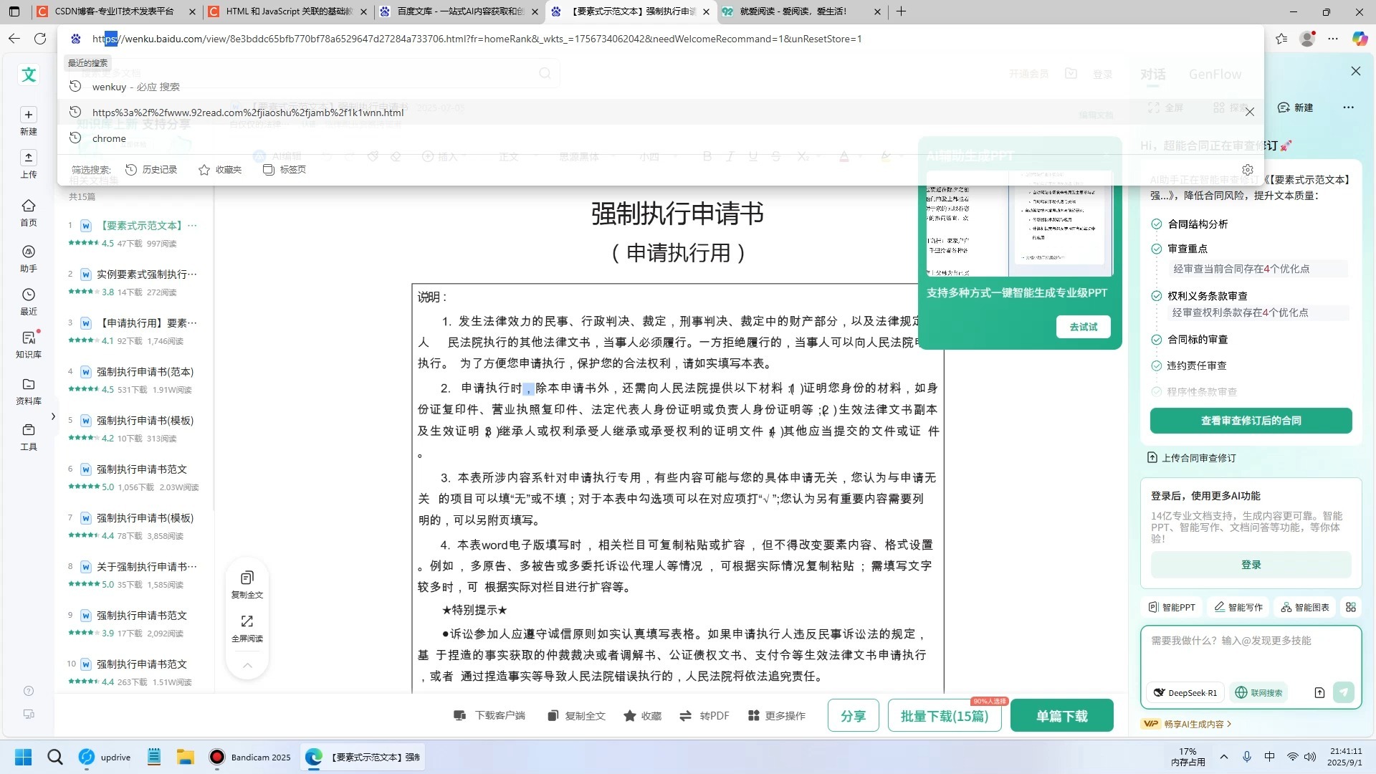Select DeepSeek R1 model toggle
Screen dimensions: 1376x774
pyautogui.click(x=1185, y=692)
